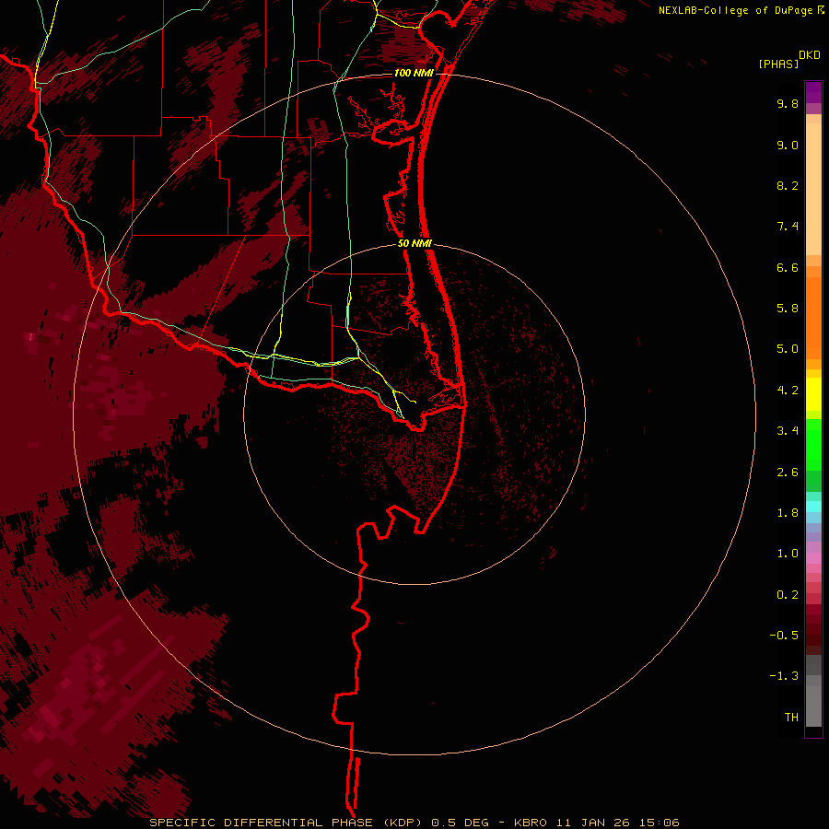Click the DKD product code label
Viewport: 829px width, 829px height.
(x=810, y=55)
